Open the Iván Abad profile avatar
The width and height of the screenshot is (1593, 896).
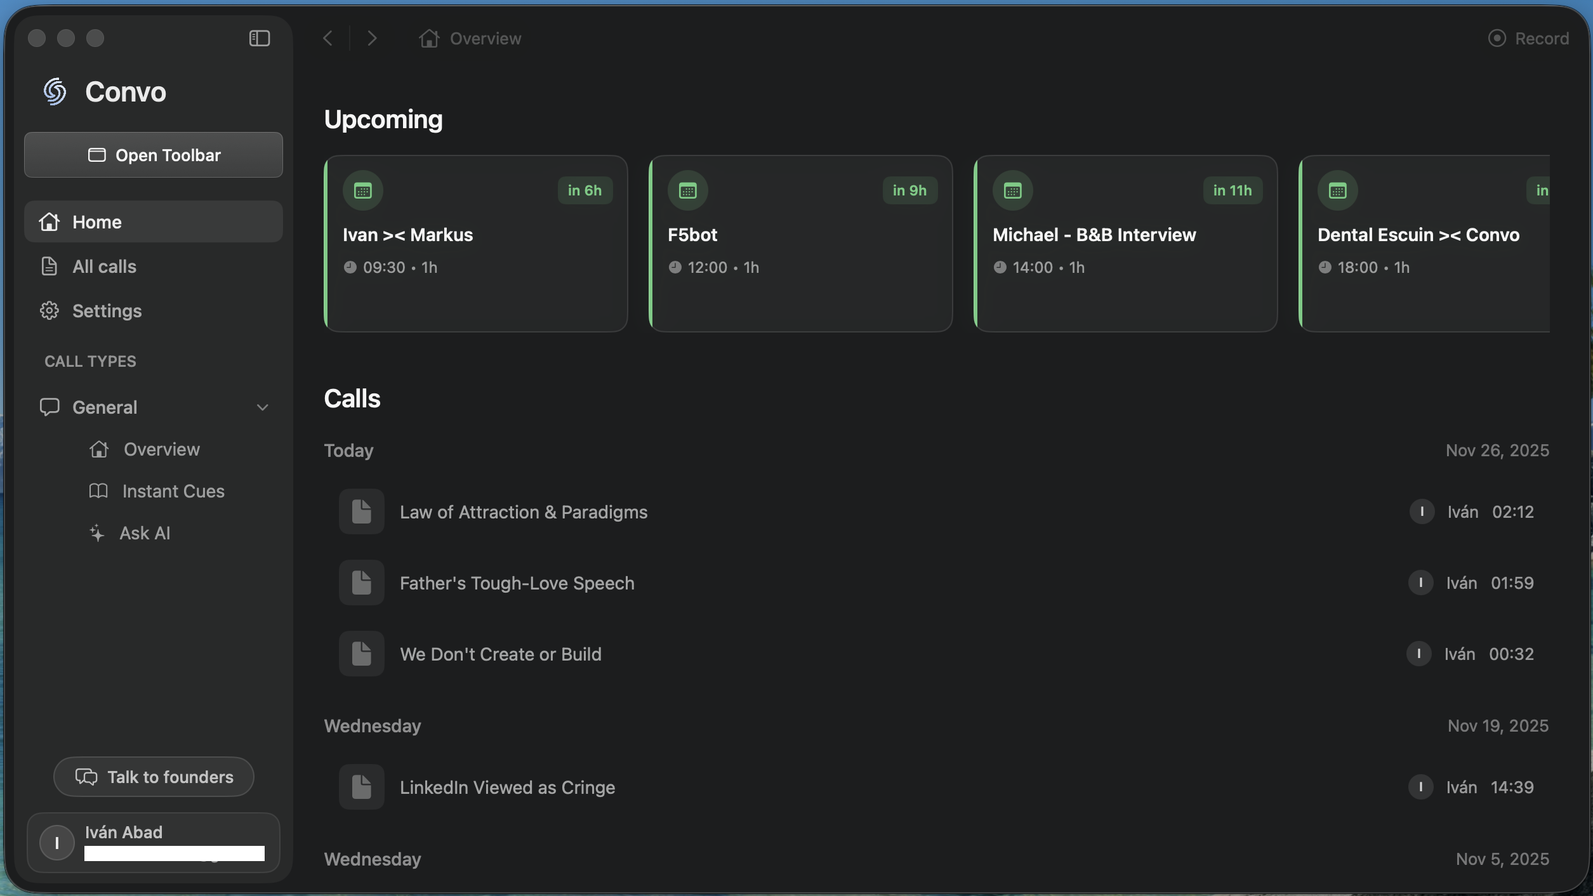56,843
